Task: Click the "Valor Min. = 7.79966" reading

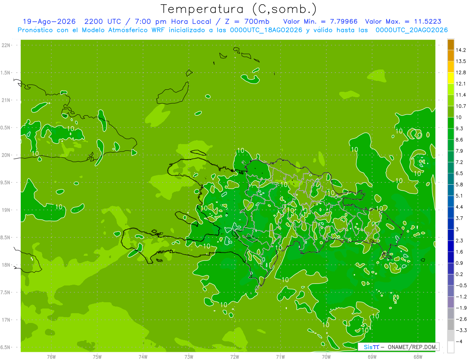Action: (320, 21)
